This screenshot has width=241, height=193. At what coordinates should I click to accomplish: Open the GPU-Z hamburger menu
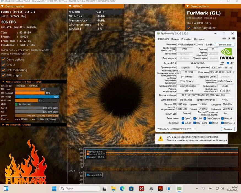[234, 39]
